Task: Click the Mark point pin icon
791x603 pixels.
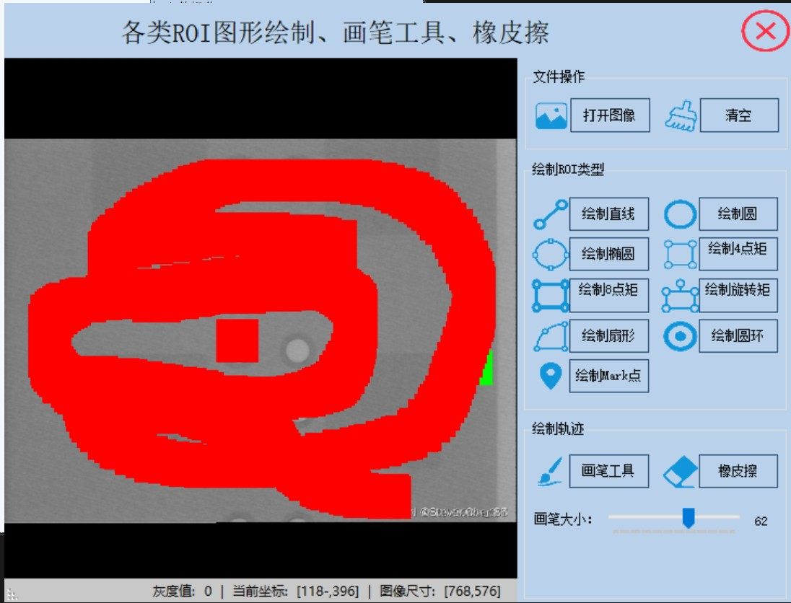Action: point(551,376)
